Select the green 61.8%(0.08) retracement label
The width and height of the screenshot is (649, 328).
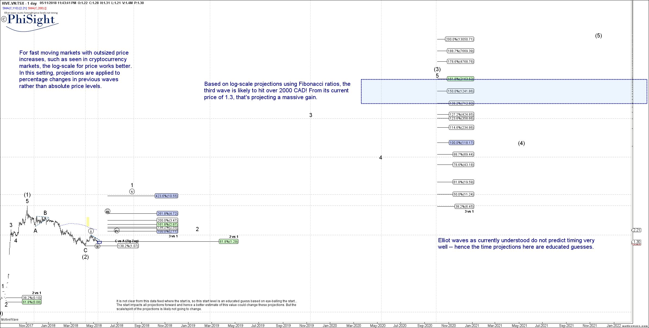(32, 302)
